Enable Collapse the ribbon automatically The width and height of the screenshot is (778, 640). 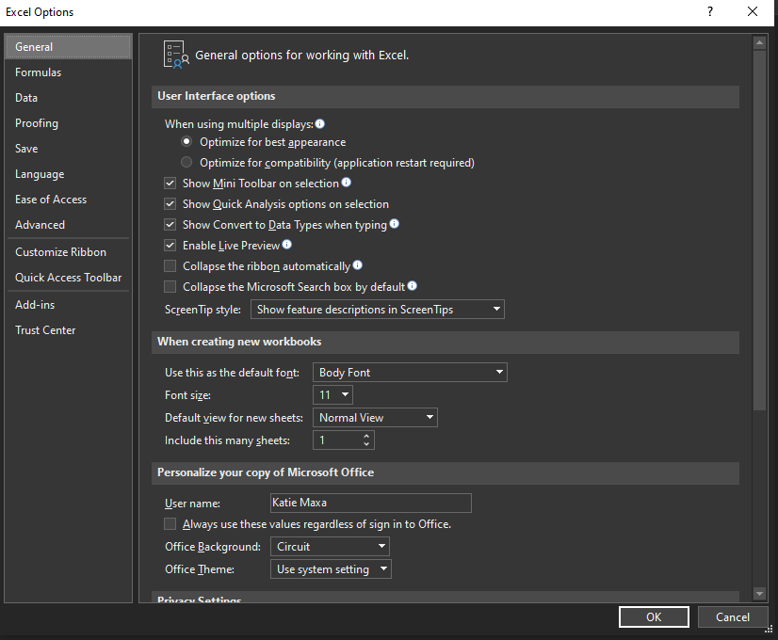click(x=170, y=266)
